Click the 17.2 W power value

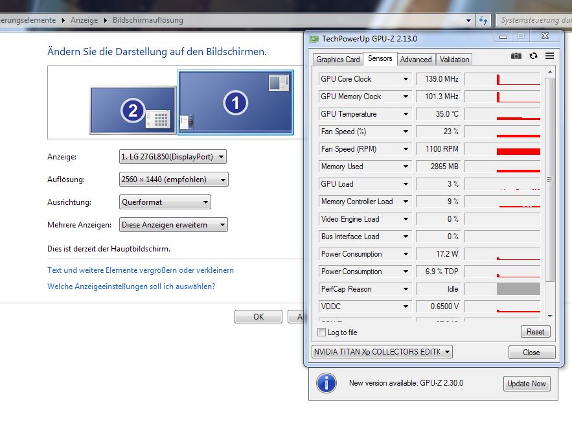click(438, 254)
